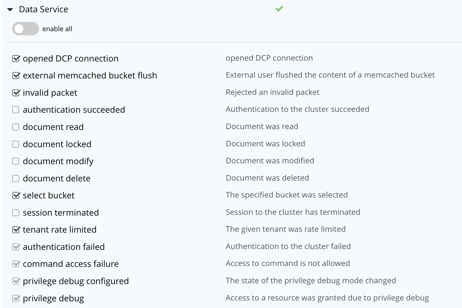Enable document delete event
Image resolution: width=462 pixels, height=308 pixels.
[x=16, y=178]
